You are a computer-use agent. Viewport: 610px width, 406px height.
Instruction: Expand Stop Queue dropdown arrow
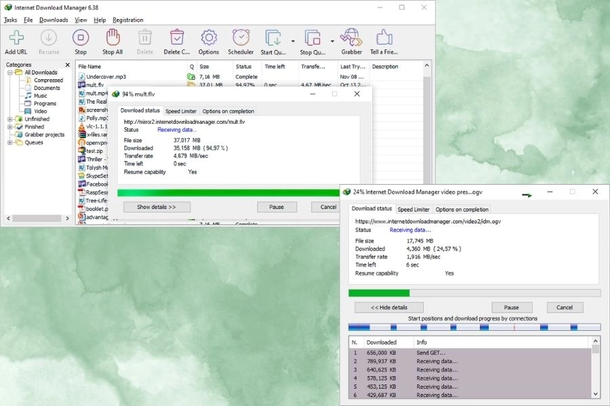click(332, 41)
